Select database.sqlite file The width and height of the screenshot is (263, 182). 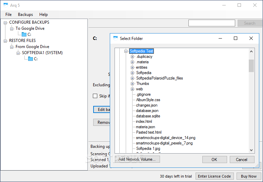(148, 116)
